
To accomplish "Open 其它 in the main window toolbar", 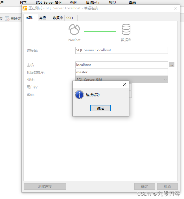I will coord(23,3).
